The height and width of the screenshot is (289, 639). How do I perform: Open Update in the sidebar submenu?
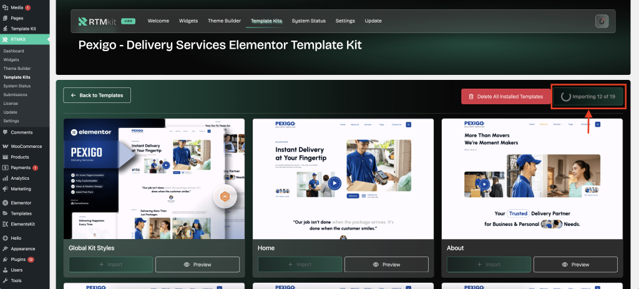pos(10,112)
